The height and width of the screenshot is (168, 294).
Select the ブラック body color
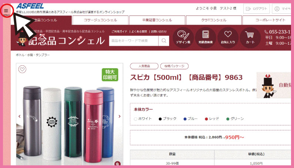(x=167, y=119)
